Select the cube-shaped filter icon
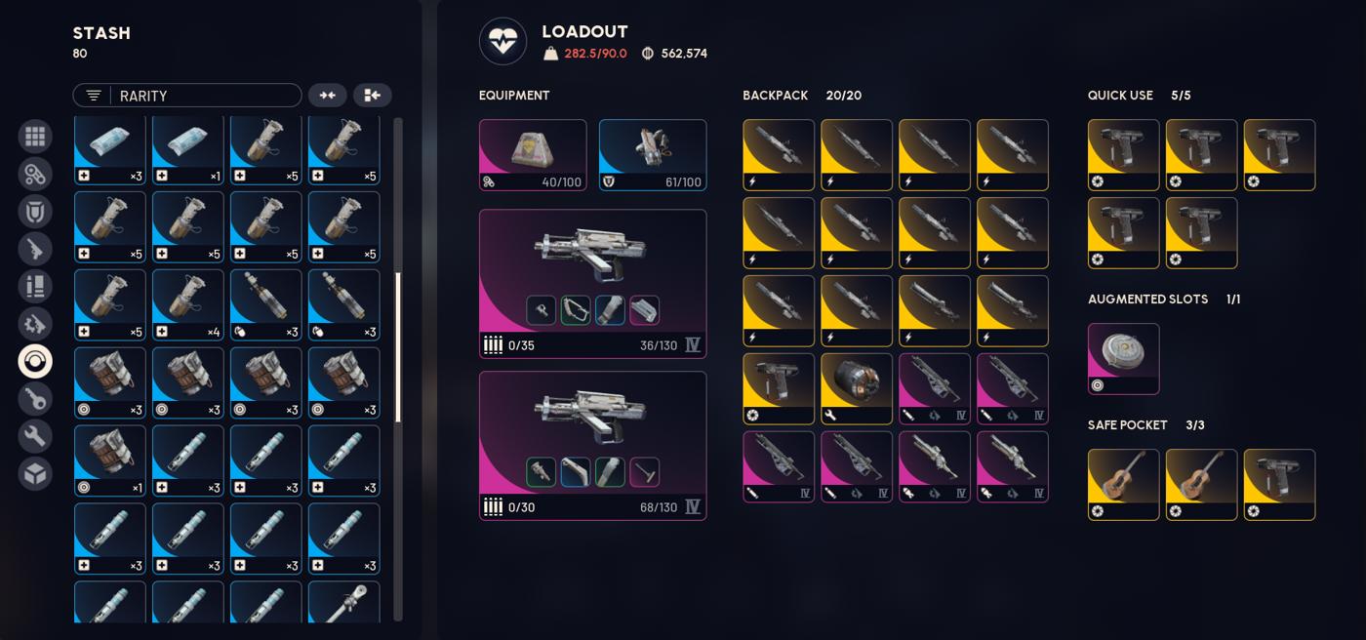1366x640 pixels. coord(35,474)
